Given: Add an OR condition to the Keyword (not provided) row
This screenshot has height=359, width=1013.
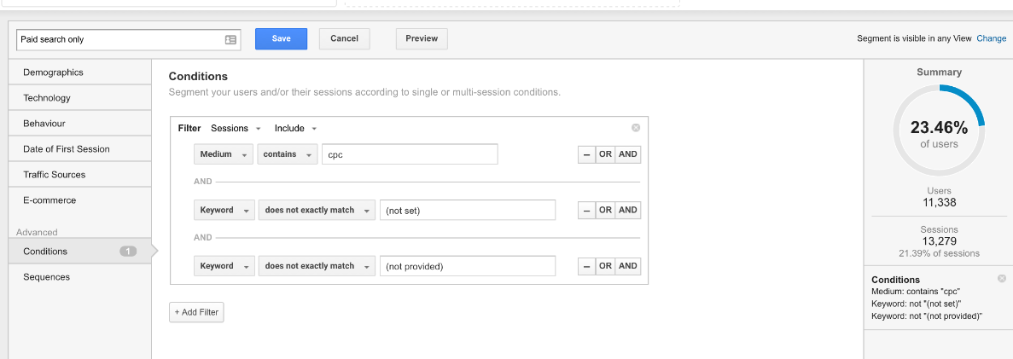Looking at the screenshot, I should click(605, 266).
